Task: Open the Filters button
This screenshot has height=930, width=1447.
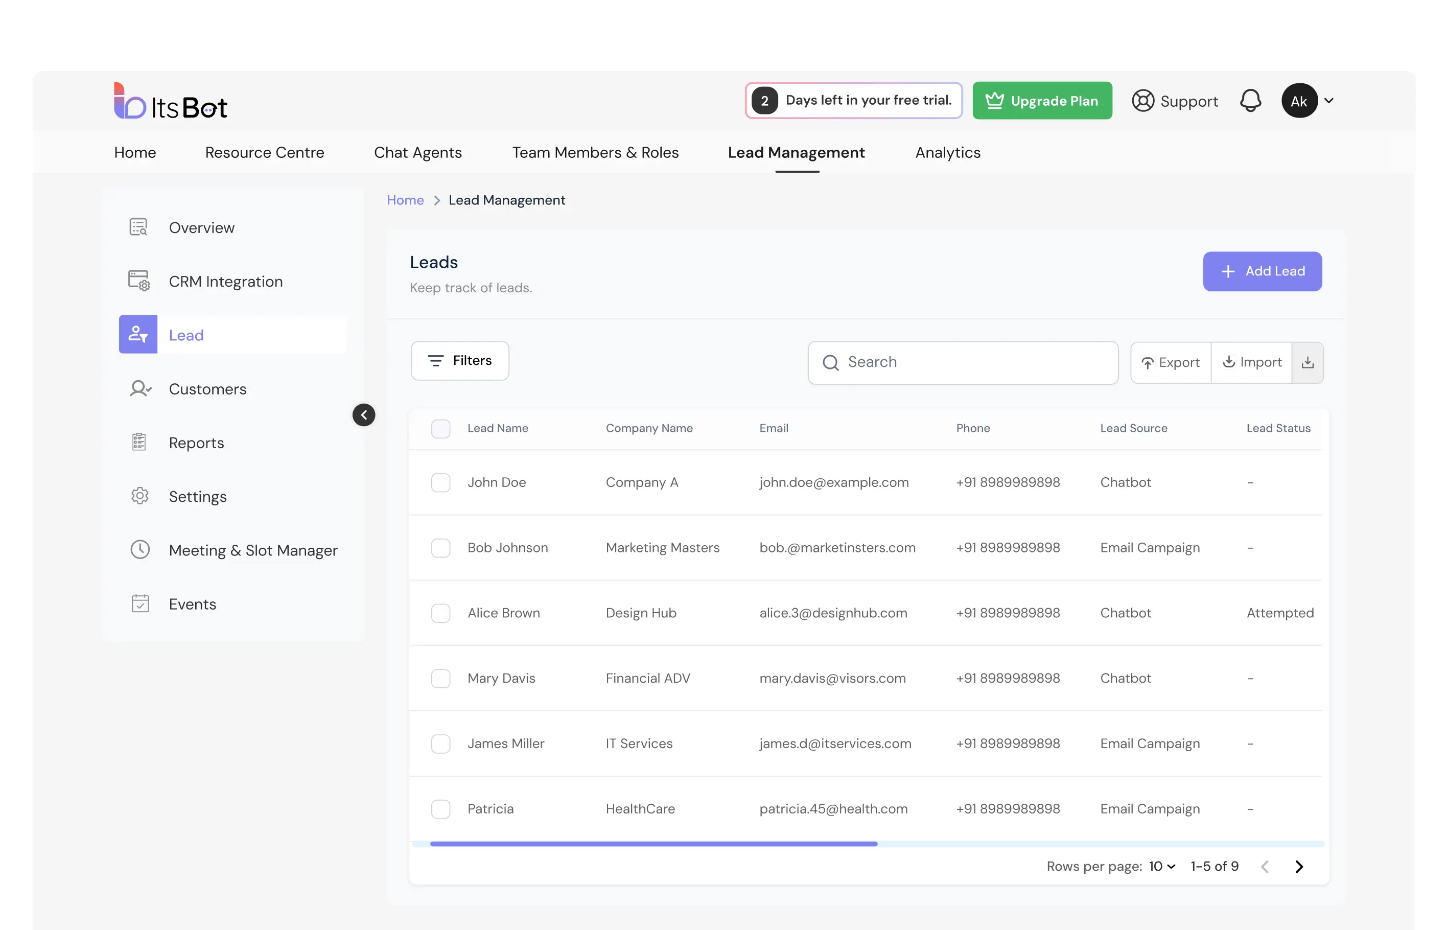Action: click(x=460, y=361)
